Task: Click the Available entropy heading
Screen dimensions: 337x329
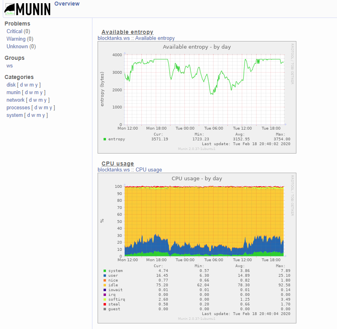Action: pyautogui.click(x=127, y=32)
